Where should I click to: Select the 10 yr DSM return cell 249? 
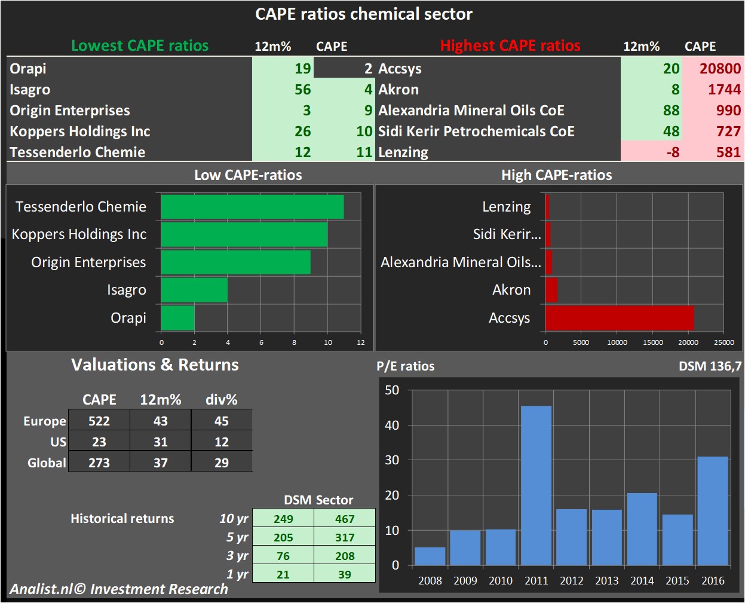tap(283, 519)
